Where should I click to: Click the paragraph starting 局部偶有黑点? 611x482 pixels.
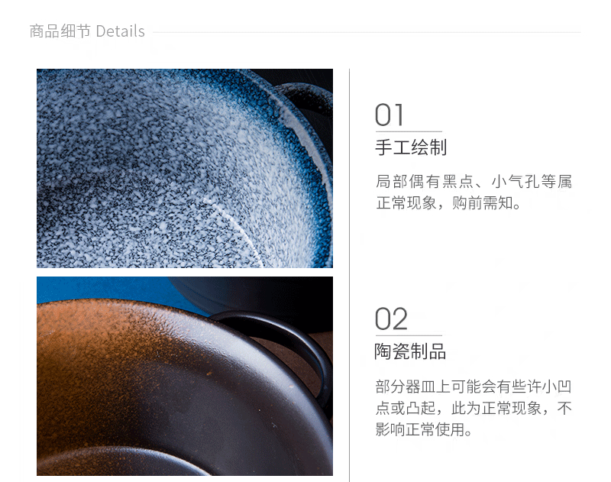[474, 192]
